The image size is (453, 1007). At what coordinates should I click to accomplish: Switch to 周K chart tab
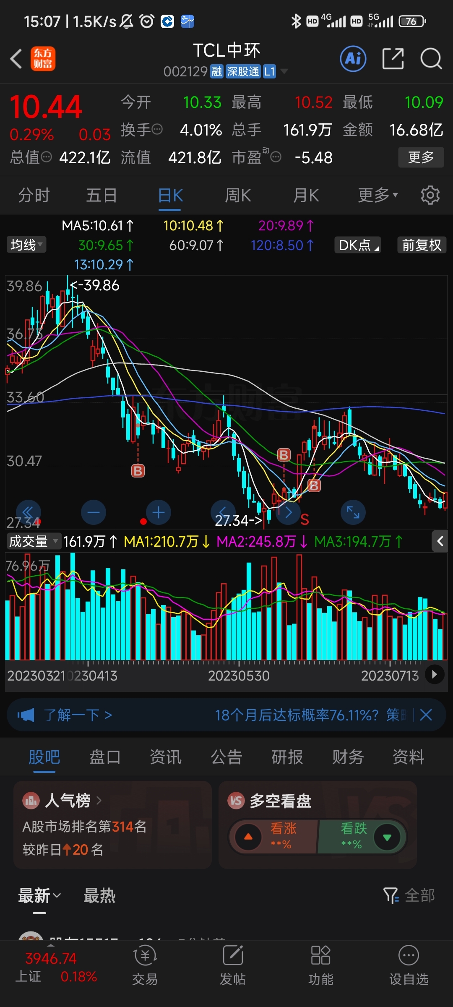pos(238,196)
